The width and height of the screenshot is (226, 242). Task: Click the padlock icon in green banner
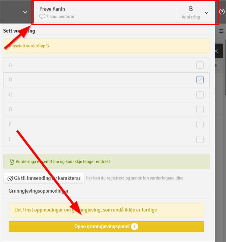(x=12, y=162)
